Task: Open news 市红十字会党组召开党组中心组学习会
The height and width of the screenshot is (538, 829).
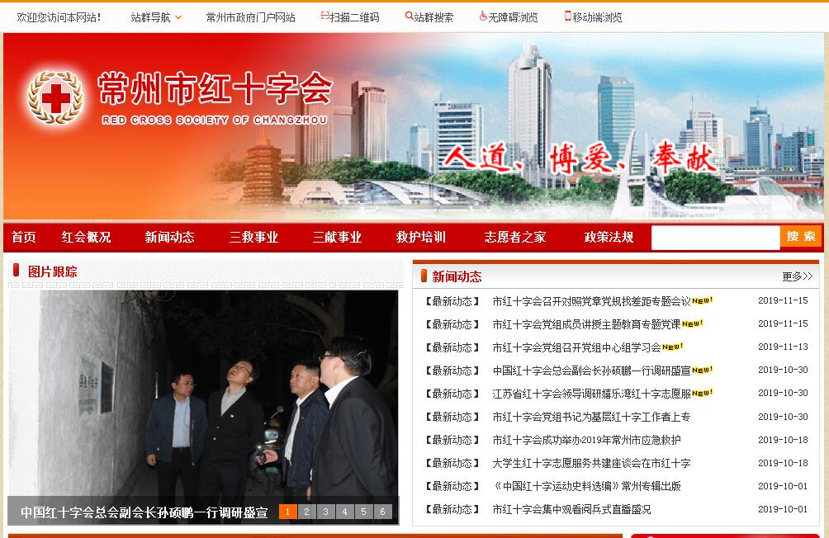Action: [x=576, y=347]
